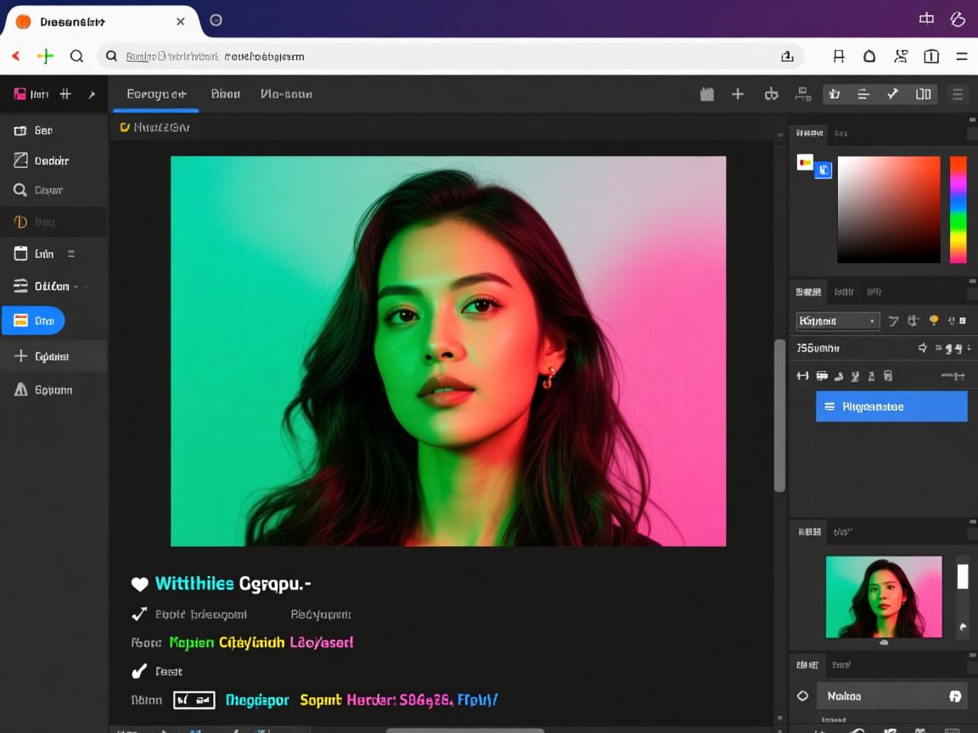Click the blue swatch icon beside color picker

pyautogui.click(x=823, y=171)
